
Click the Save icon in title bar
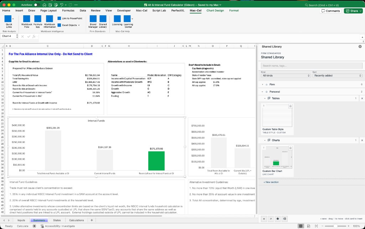(x=50, y=5)
